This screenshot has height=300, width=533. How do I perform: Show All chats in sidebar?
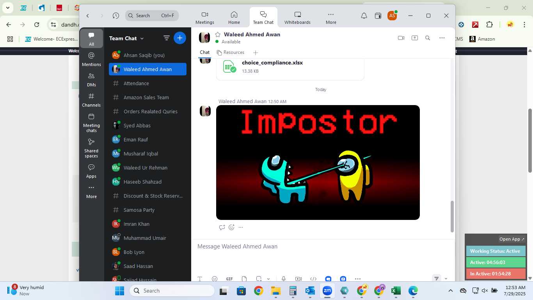91,39
